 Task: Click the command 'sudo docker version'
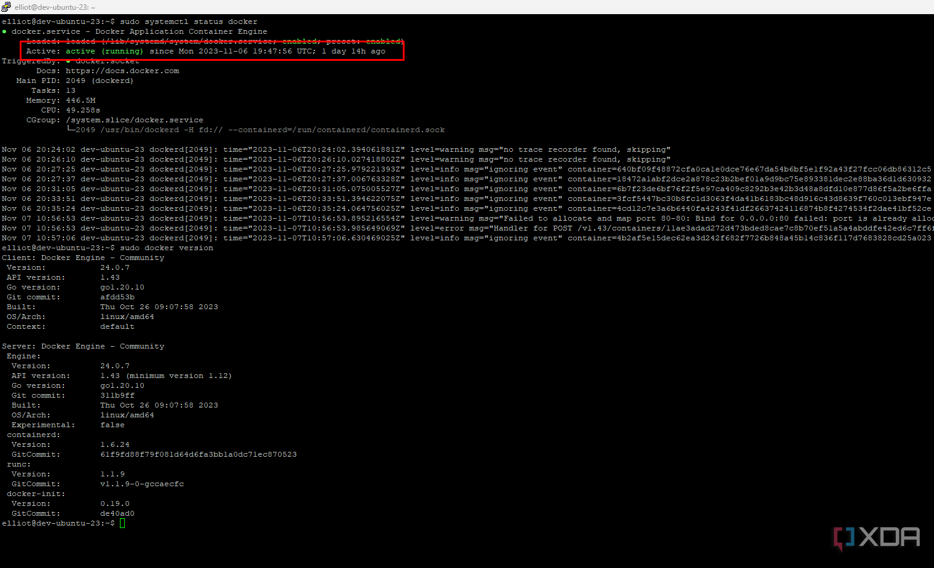pos(167,248)
